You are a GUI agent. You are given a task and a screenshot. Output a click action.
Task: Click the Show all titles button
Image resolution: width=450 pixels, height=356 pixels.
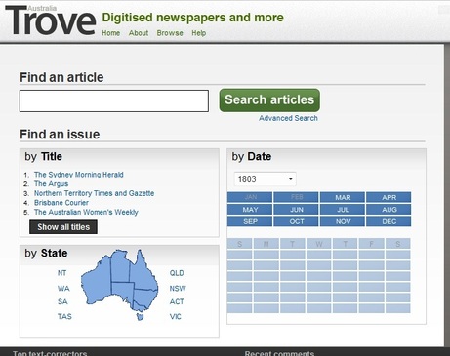pyautogui.click(x=63, y=227)
